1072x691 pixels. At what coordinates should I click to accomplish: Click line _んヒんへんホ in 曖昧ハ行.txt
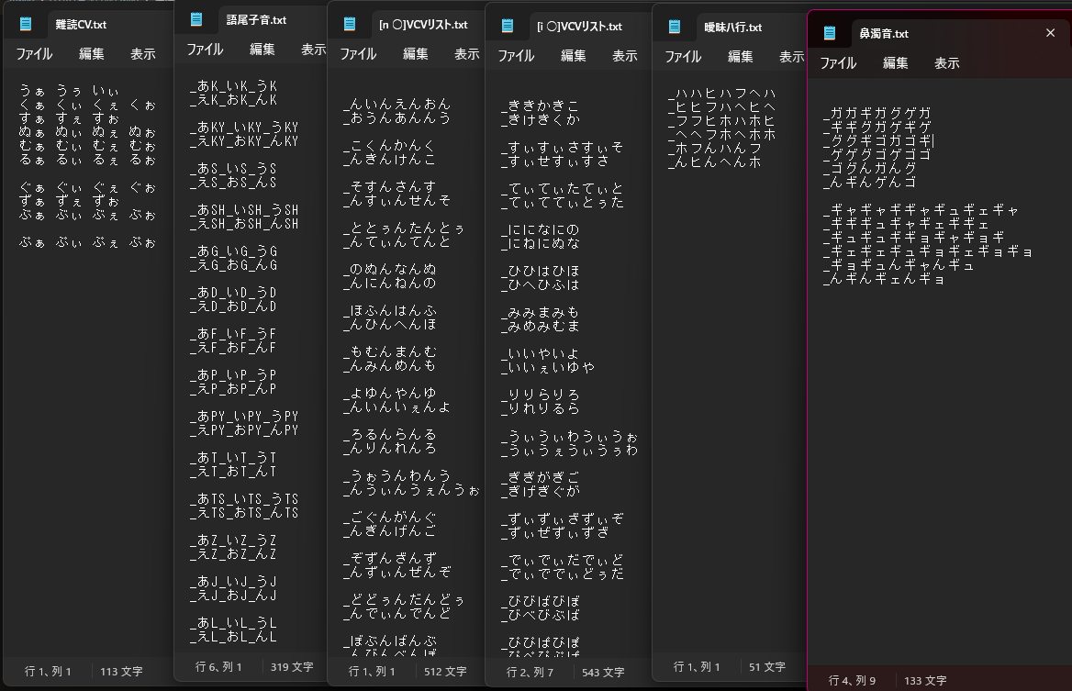pyautogui.click(x=715, y=162)
